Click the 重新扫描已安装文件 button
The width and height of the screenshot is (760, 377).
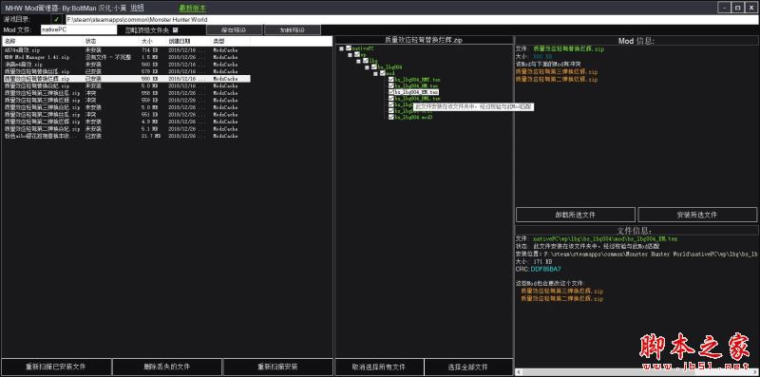[56, 367]
